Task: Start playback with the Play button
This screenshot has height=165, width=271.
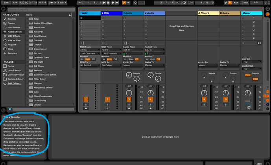Action: pyautogui.click(x=104, y=3)
